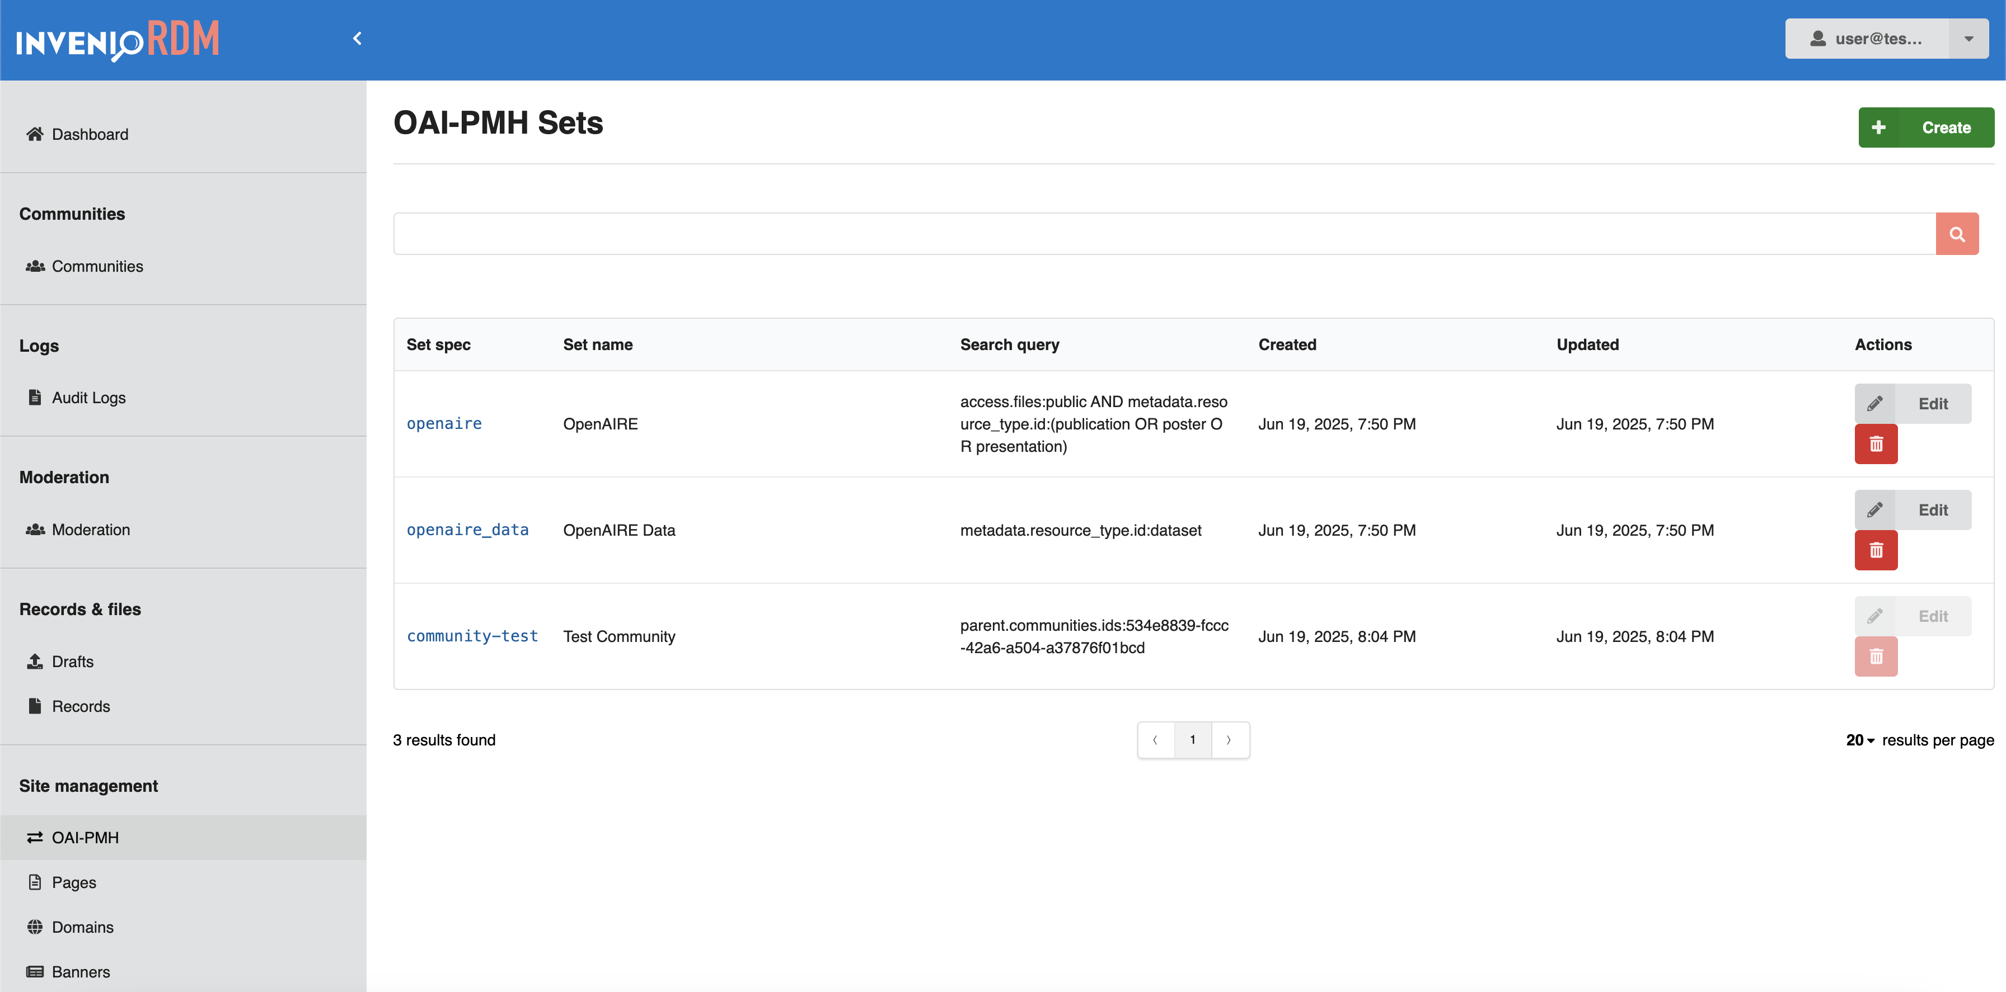Delete the openaire set using trash icon
Viewport: 2006px width, 992px height.
click(1875, 443)
